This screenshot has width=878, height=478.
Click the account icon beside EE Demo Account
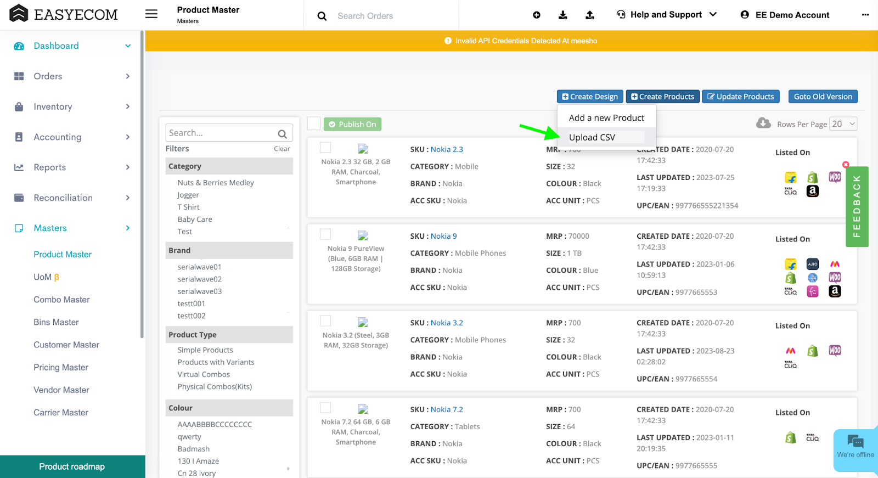point(745,15)
